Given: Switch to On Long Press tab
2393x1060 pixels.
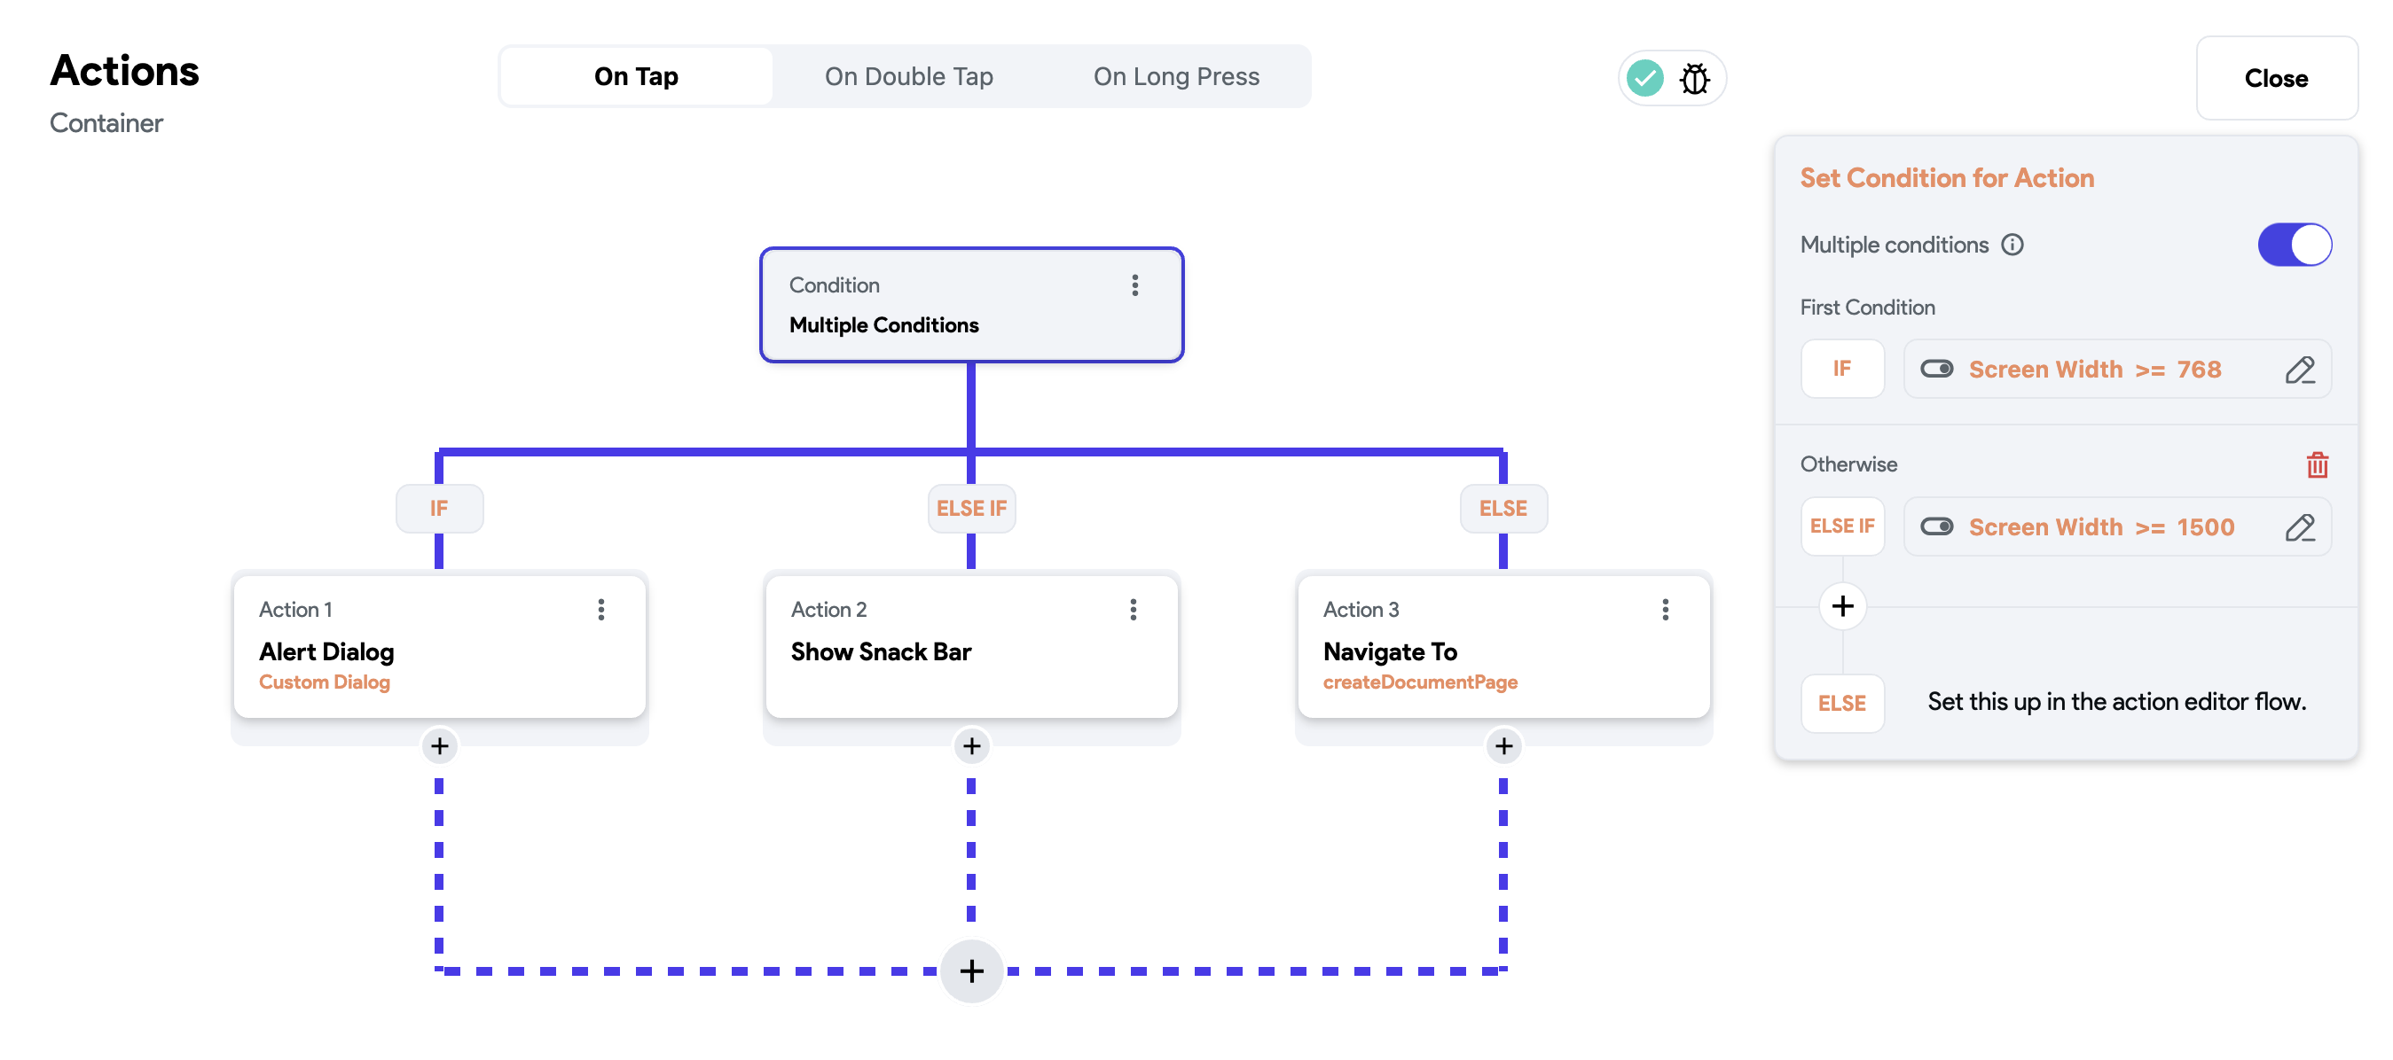Looking at the screenshot, I should (x=1176, y=77).
